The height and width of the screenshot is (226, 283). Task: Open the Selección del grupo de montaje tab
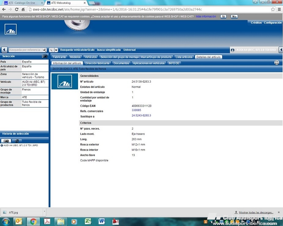coord(136,57)
